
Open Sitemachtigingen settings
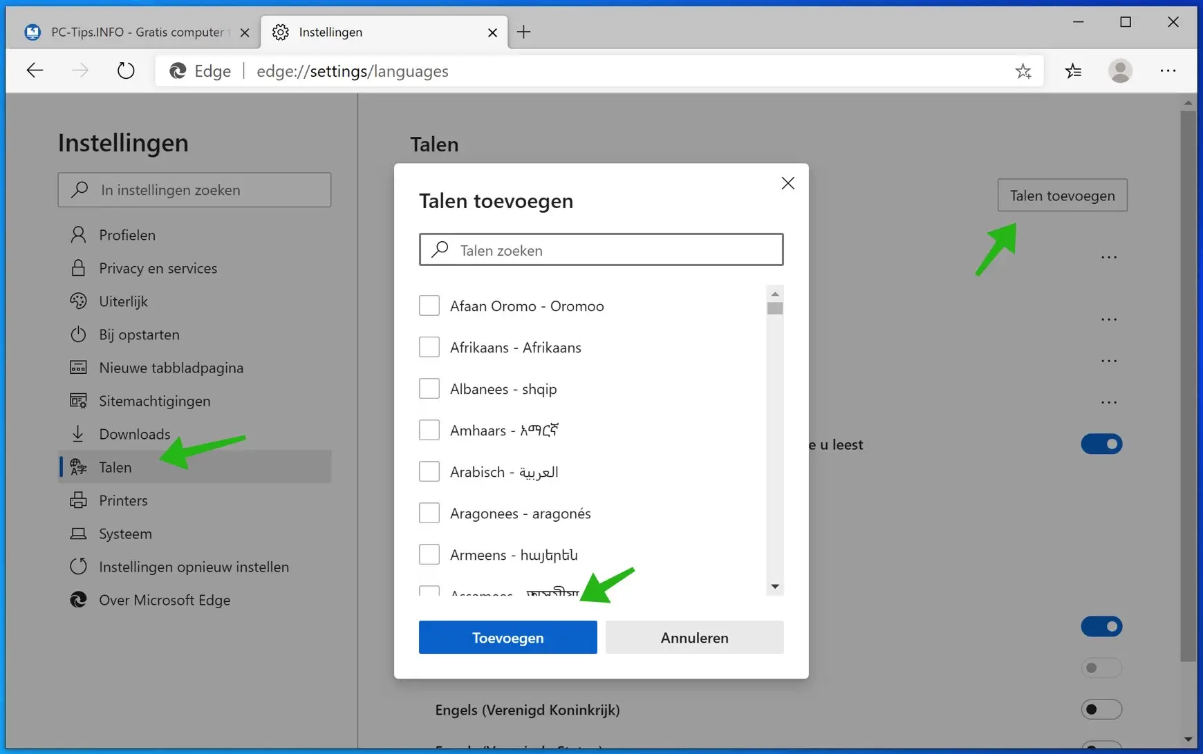(194, 401)
